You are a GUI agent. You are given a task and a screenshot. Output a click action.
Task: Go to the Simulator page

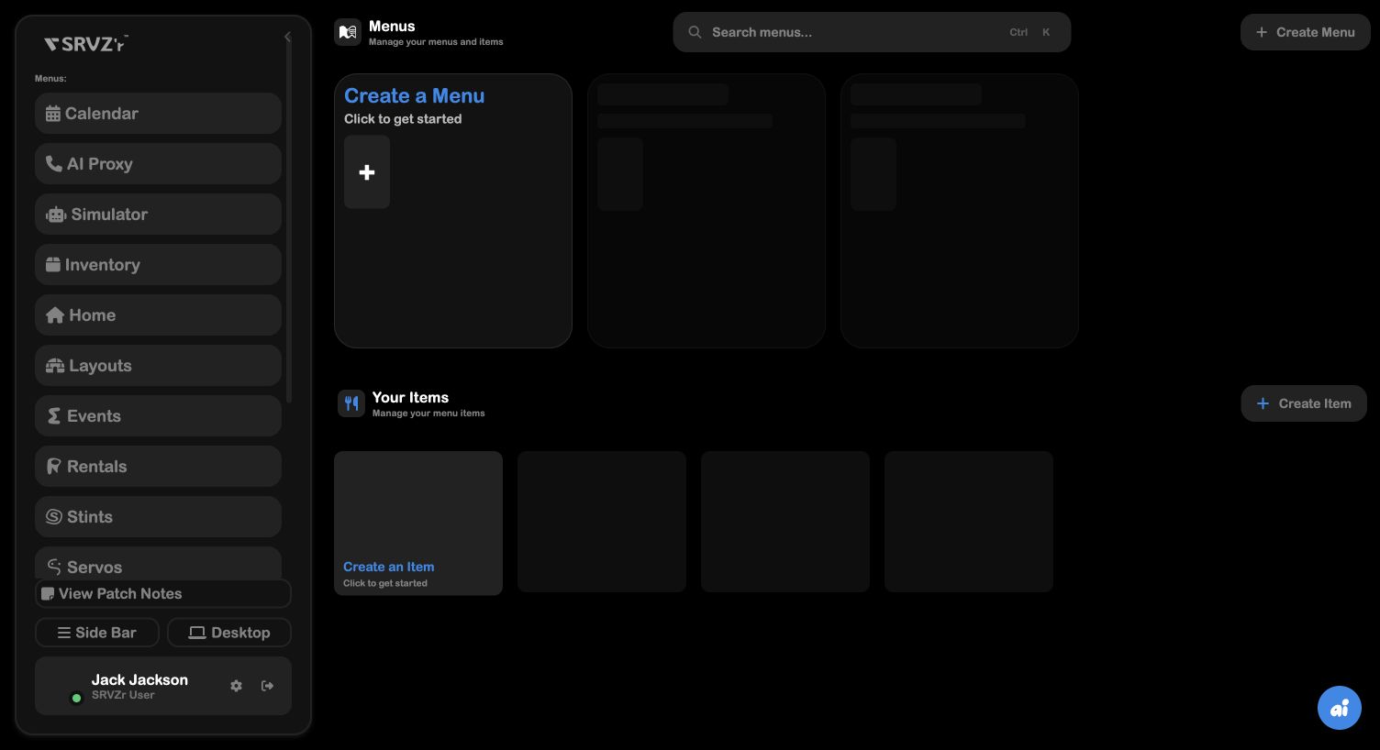[x=158, y=215]
